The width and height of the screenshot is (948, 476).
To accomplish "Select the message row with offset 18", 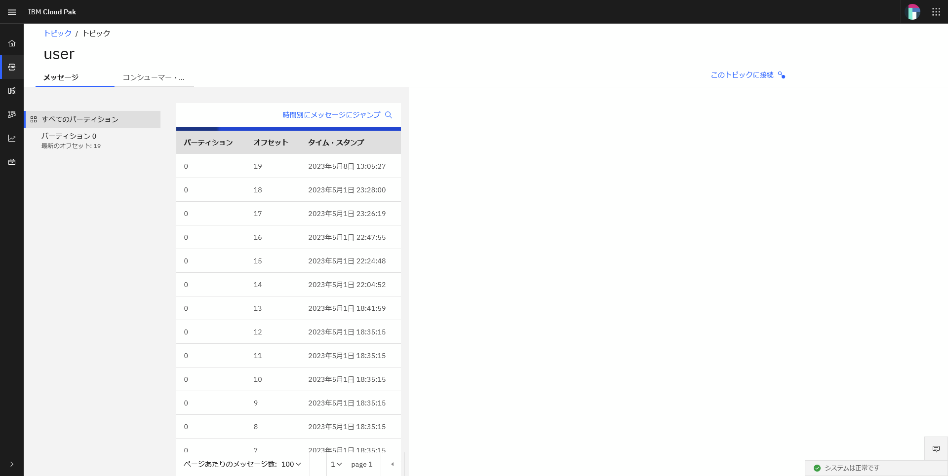I will click(x=288, y=190).
